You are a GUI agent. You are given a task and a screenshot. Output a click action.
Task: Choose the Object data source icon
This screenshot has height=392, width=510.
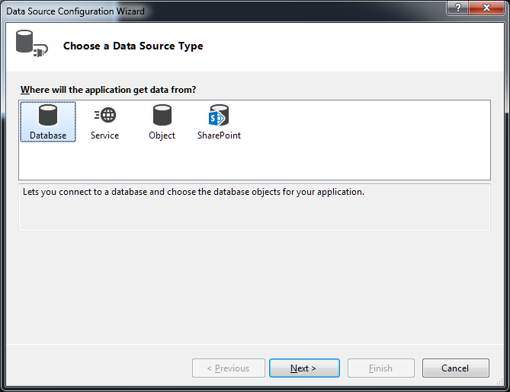pyautogui.click(x=162, y=115)
